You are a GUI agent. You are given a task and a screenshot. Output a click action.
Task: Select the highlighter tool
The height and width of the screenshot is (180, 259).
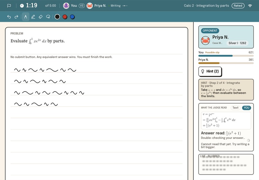(x=33, y=17)
